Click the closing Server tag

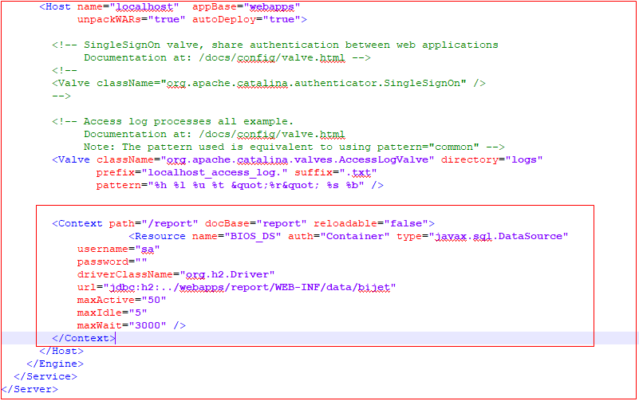click(30, 389)
